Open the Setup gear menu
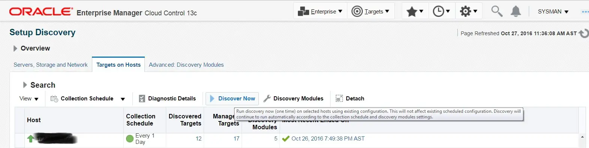The image size is (589, 148). (x=469, y=11)
